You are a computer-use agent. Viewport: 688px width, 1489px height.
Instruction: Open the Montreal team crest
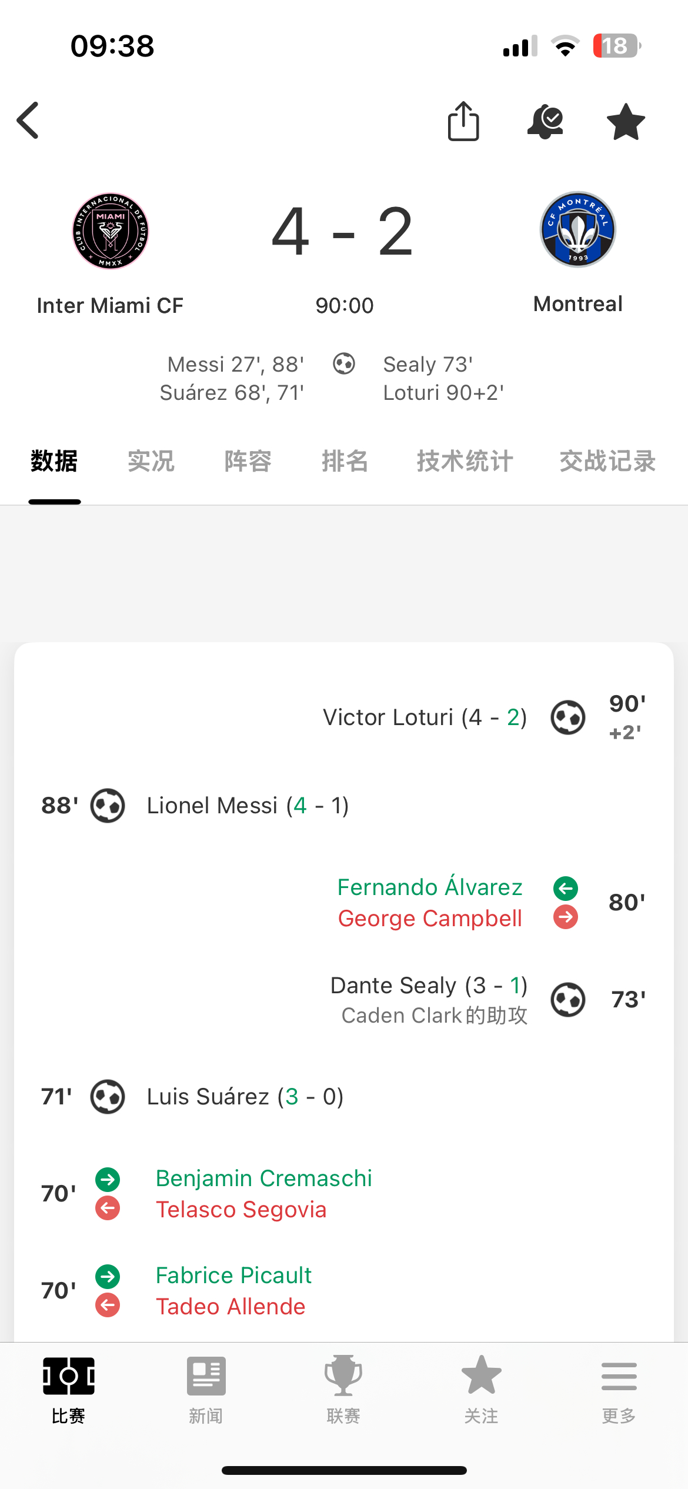[578, 229]
